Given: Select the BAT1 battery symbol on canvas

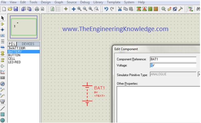Looking at the screenshot, I should click(x=87, y=94).
